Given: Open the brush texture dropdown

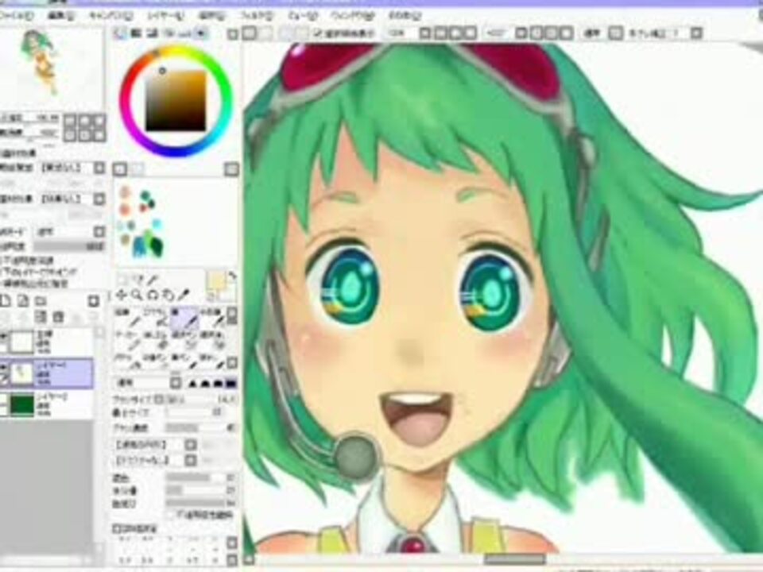Looking at the screenshot, I should pyautogui.click(x=190, y=460).
